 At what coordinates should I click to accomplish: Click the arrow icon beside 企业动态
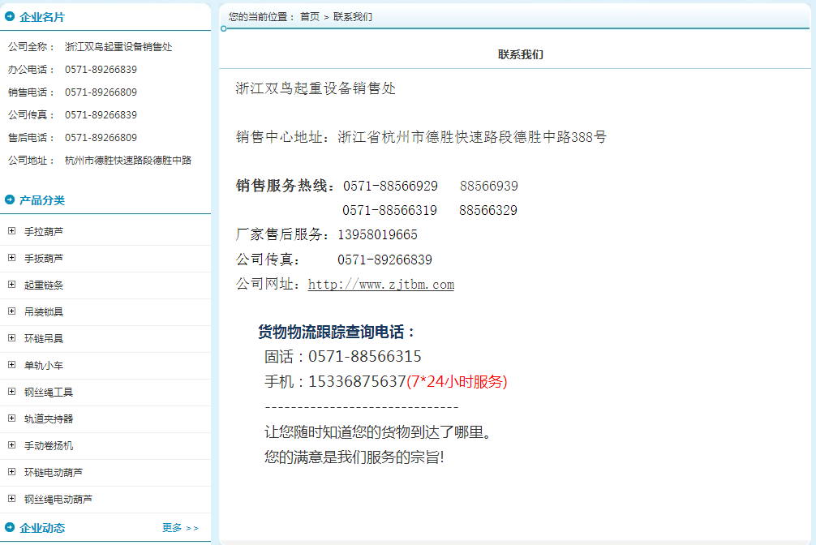click(x=10, y=527)
